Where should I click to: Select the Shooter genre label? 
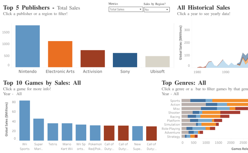[174, 113]
